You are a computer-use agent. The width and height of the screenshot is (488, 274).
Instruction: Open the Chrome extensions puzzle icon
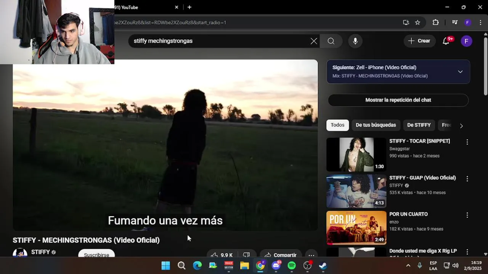click(x=435, y=22)
